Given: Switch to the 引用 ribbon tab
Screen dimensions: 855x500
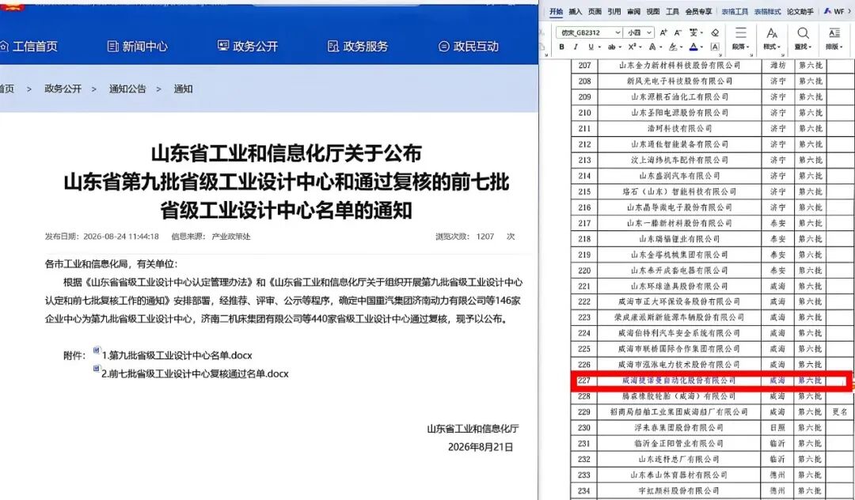Looking at the screenshot, I should (614, 11).
